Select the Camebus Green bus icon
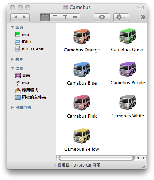 128,36
